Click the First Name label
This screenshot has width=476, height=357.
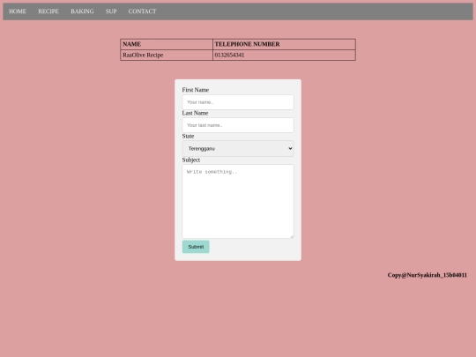tap(196, 90)
